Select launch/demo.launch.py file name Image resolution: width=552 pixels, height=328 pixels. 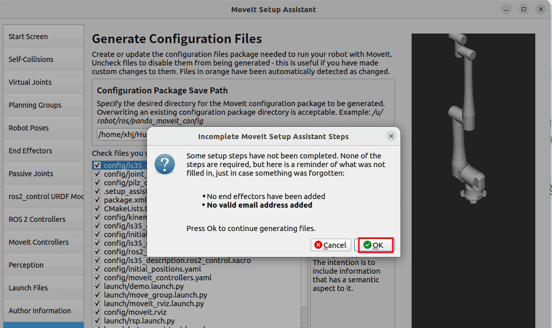143,286
